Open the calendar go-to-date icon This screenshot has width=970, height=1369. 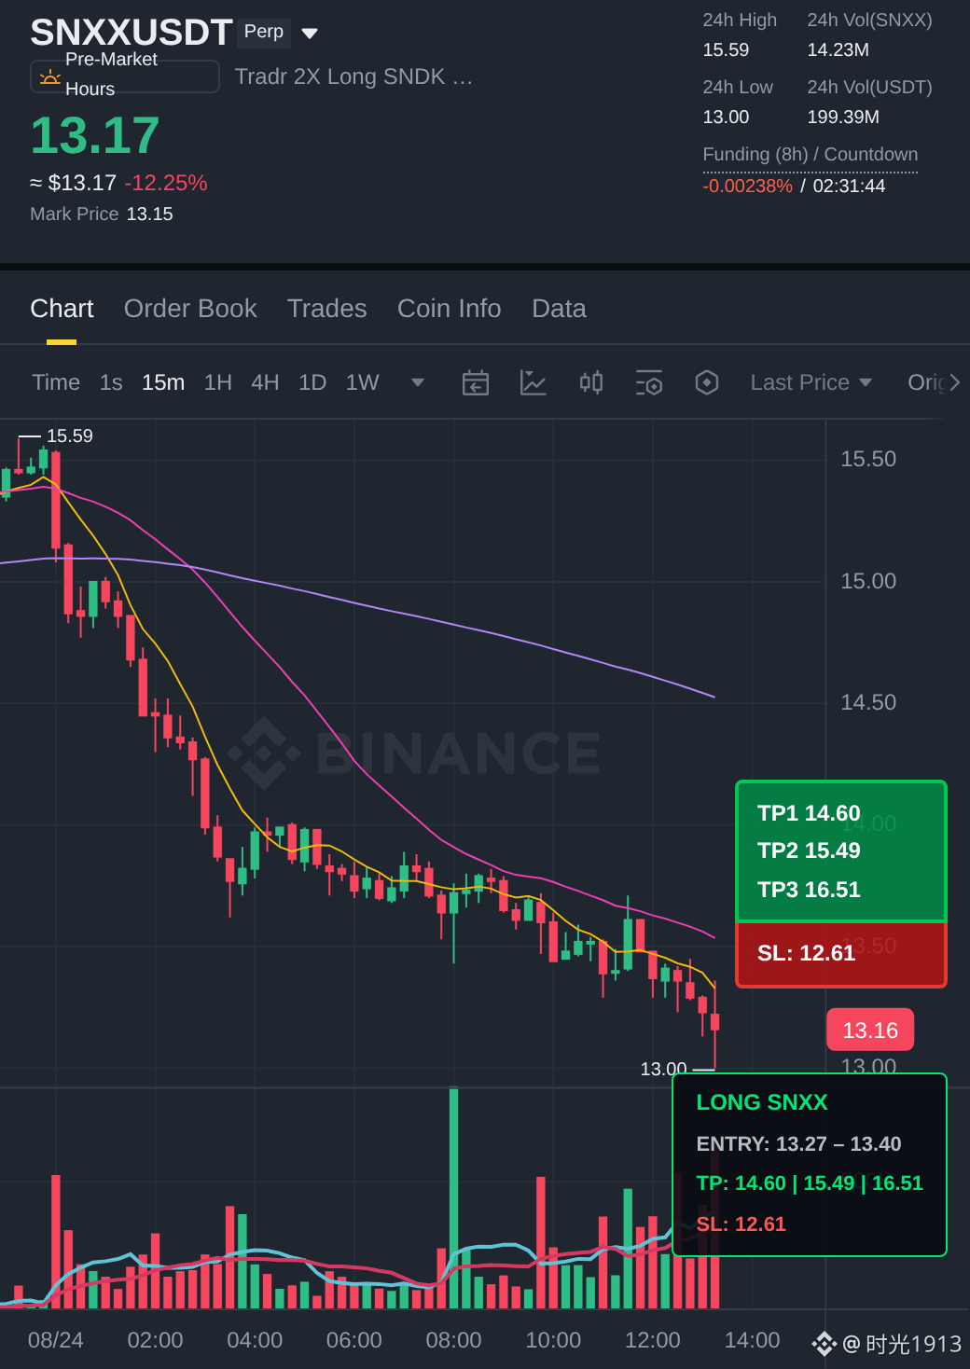(x=476, y=382)
